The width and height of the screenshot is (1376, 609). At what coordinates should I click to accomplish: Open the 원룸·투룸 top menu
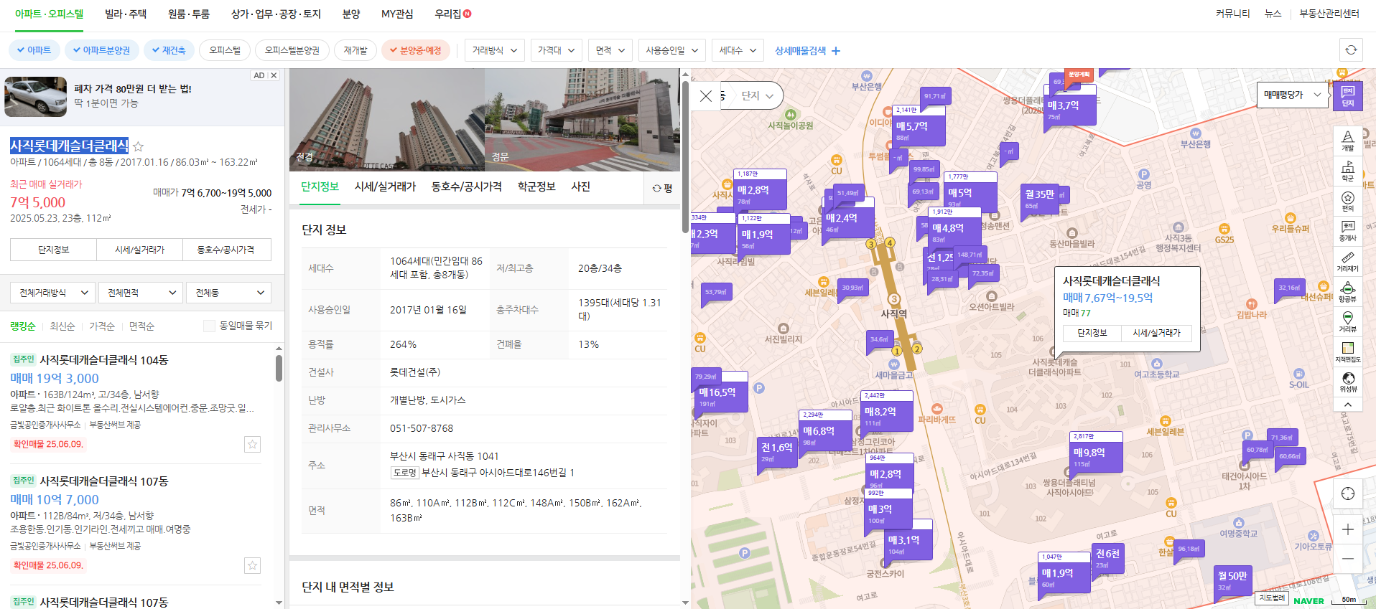(x=189, y=14)
